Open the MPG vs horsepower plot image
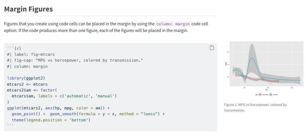This screenshot has height=135, width=307. [x=266, y=64]
